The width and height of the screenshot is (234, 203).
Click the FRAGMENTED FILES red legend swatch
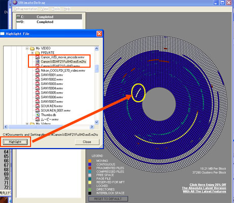(x=90, y=168)
